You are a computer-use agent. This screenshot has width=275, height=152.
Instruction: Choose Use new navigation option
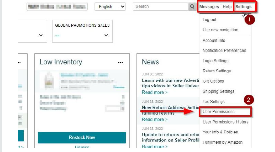pyautogui.click(x=220, y=30)
